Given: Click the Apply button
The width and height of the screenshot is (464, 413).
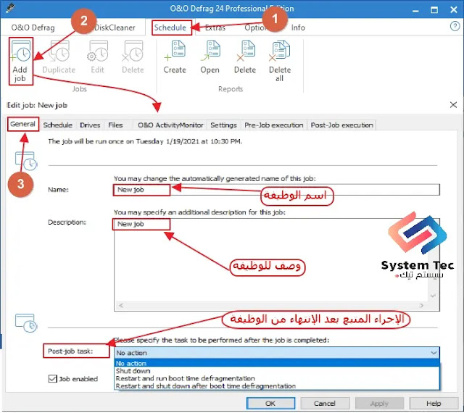Looking at the screenshot, I should [x=379, y=404].
